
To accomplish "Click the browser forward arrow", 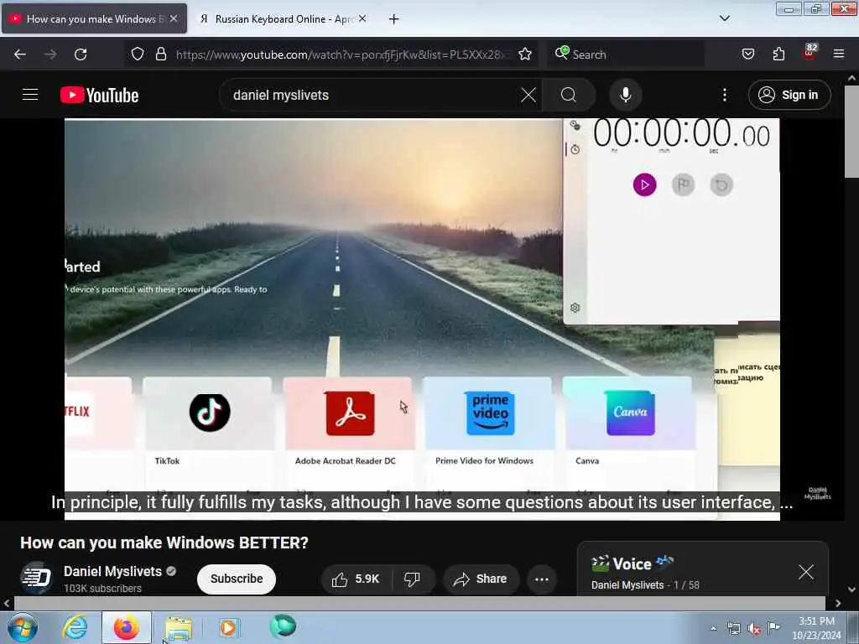I will click(50, 55).
